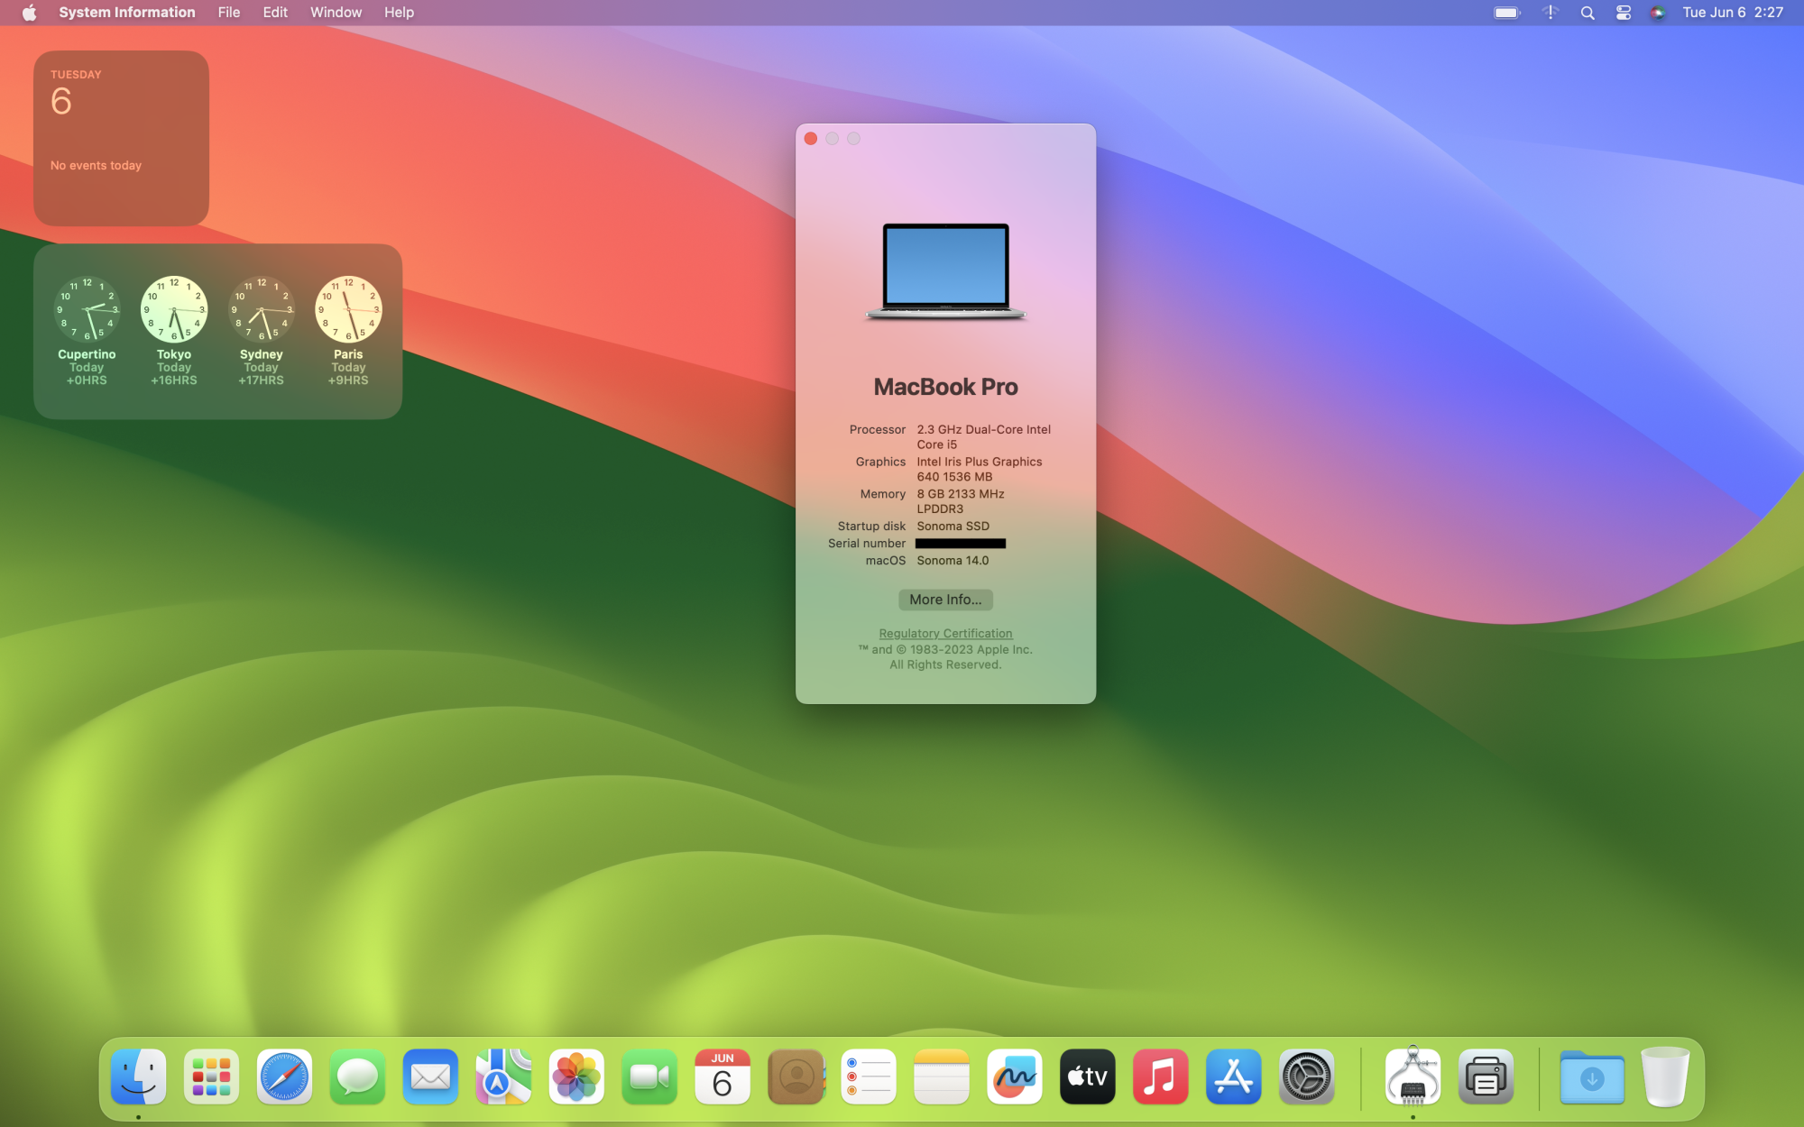Open the App Store dock icon
Screen dimensions: 1804x1127
1233,1077
